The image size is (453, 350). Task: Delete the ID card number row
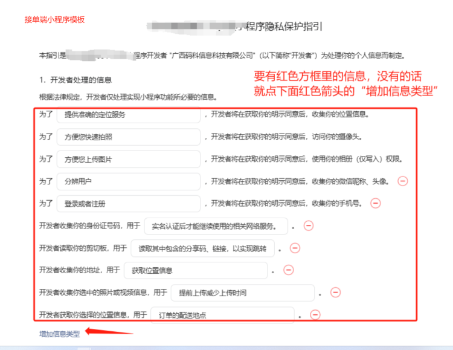[x=308, y=226]
